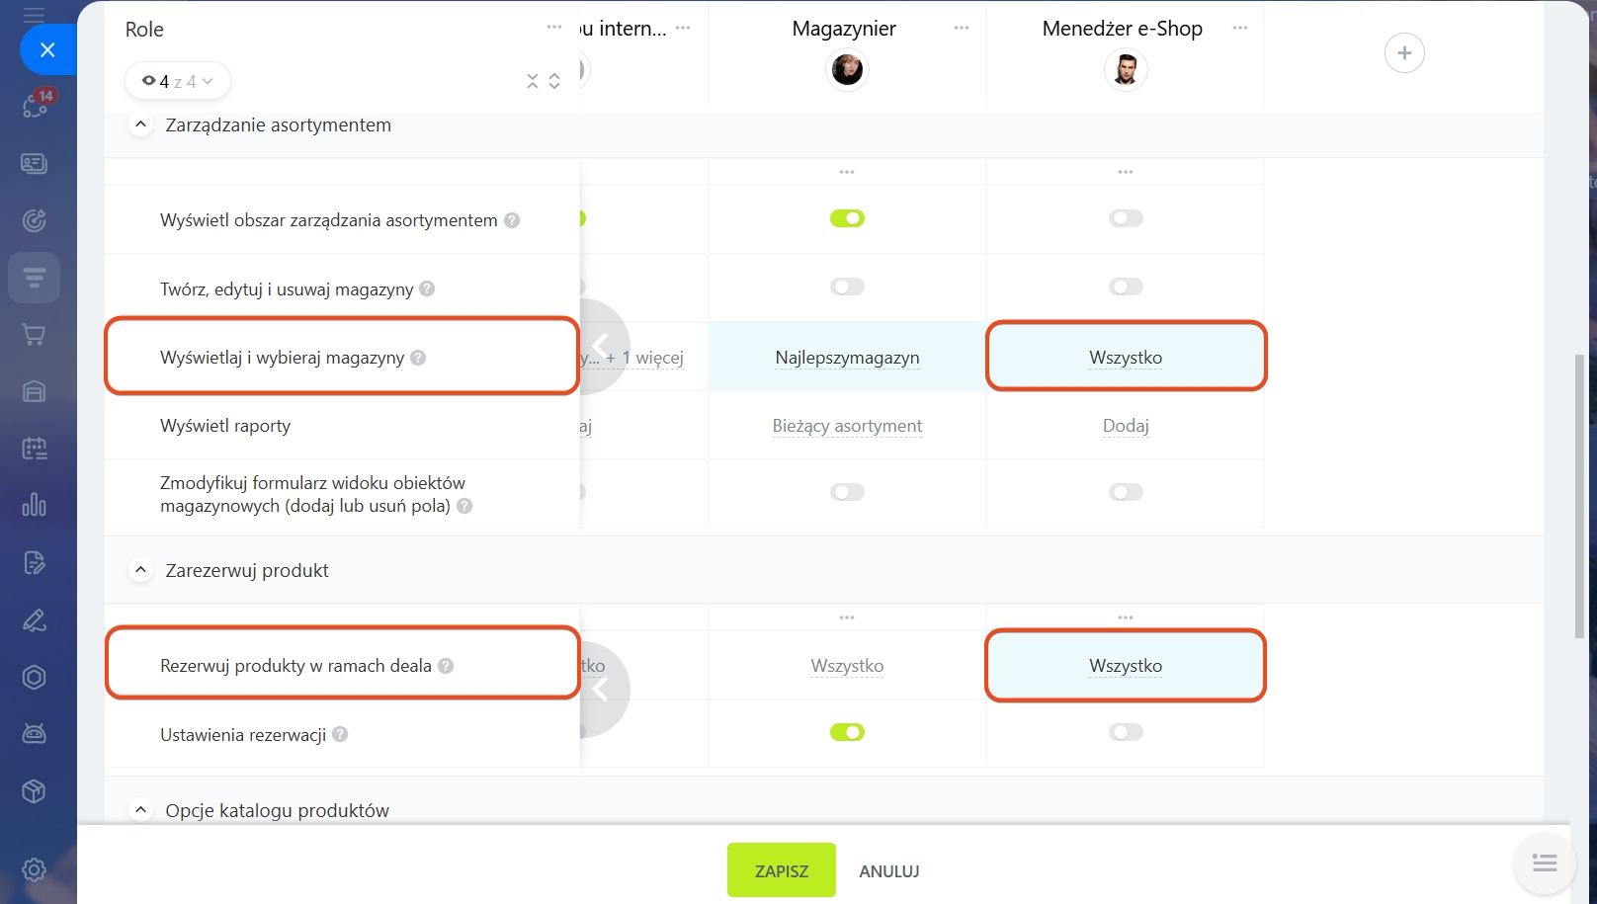Add a new role with plus button
Image resolution: width=1597 pixels, height=904 pixels.
(x=1404, y=52)
